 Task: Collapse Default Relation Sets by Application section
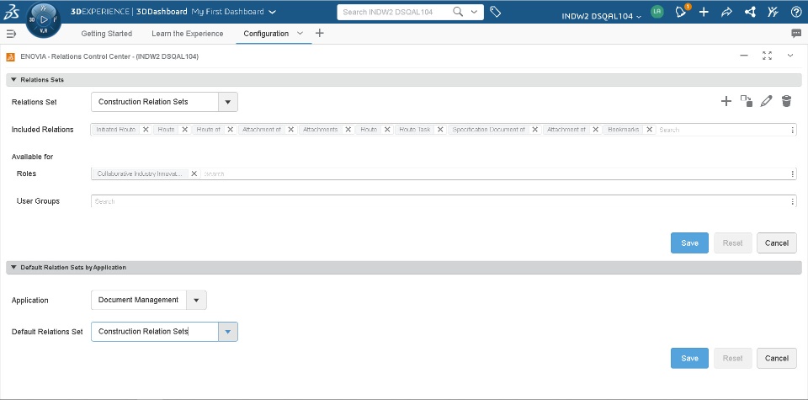[x=13, y=268]
